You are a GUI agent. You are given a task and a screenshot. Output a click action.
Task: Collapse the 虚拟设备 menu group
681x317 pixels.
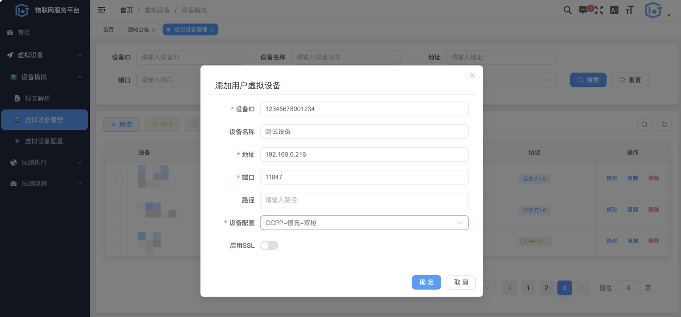coord(80,55)
